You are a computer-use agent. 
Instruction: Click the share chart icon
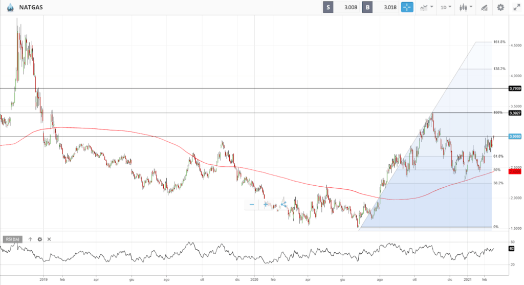[283, 205]
